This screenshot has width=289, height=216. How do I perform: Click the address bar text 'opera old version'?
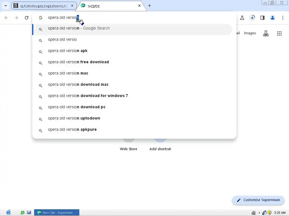pyautogui.click(x=64, y=18)
